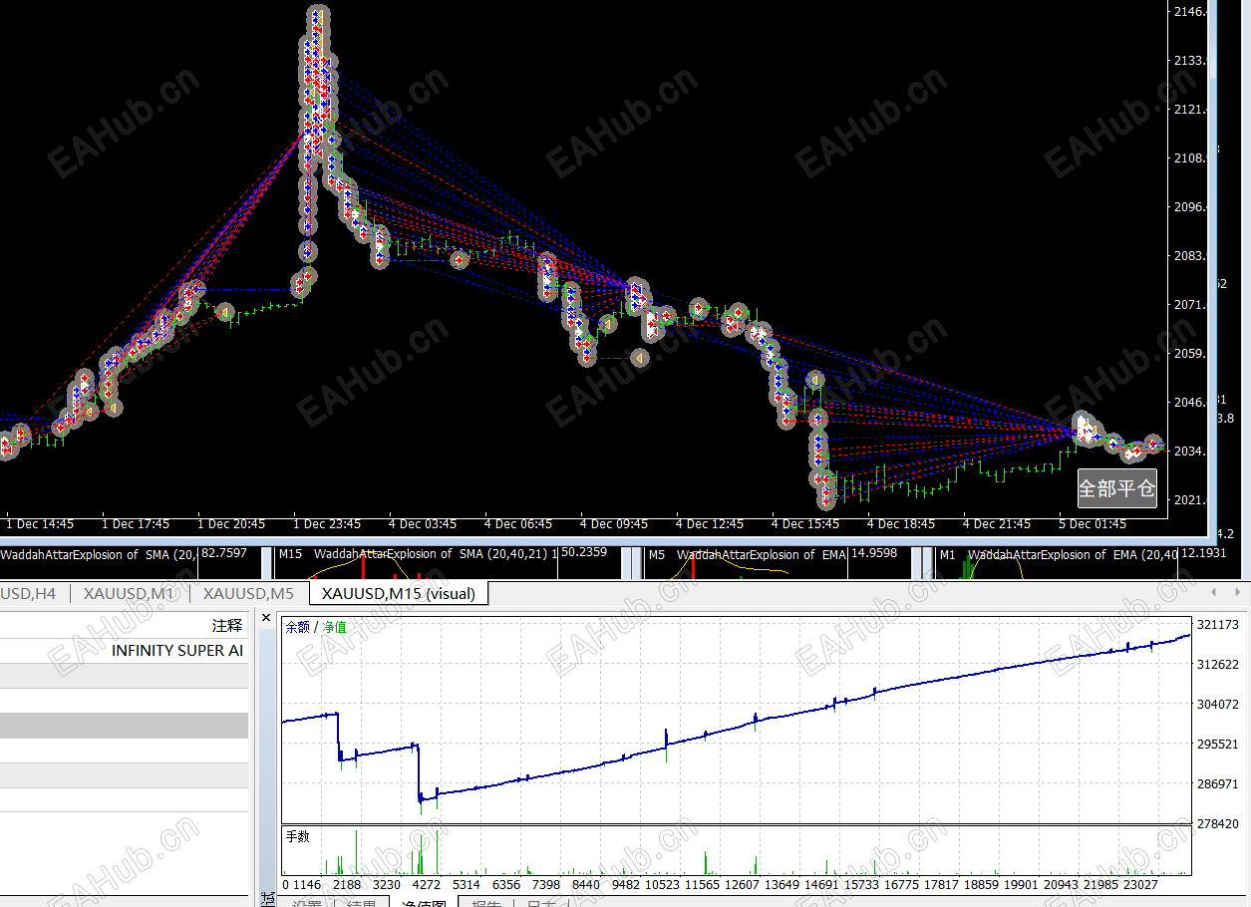The height and width of the screenshot is (907, 1251).
Task: Click the M1 WaddahAttarExplosion indicator label
Action: [1059, 554]
